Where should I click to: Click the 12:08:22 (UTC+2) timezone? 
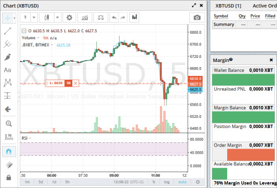click(128, 182)
